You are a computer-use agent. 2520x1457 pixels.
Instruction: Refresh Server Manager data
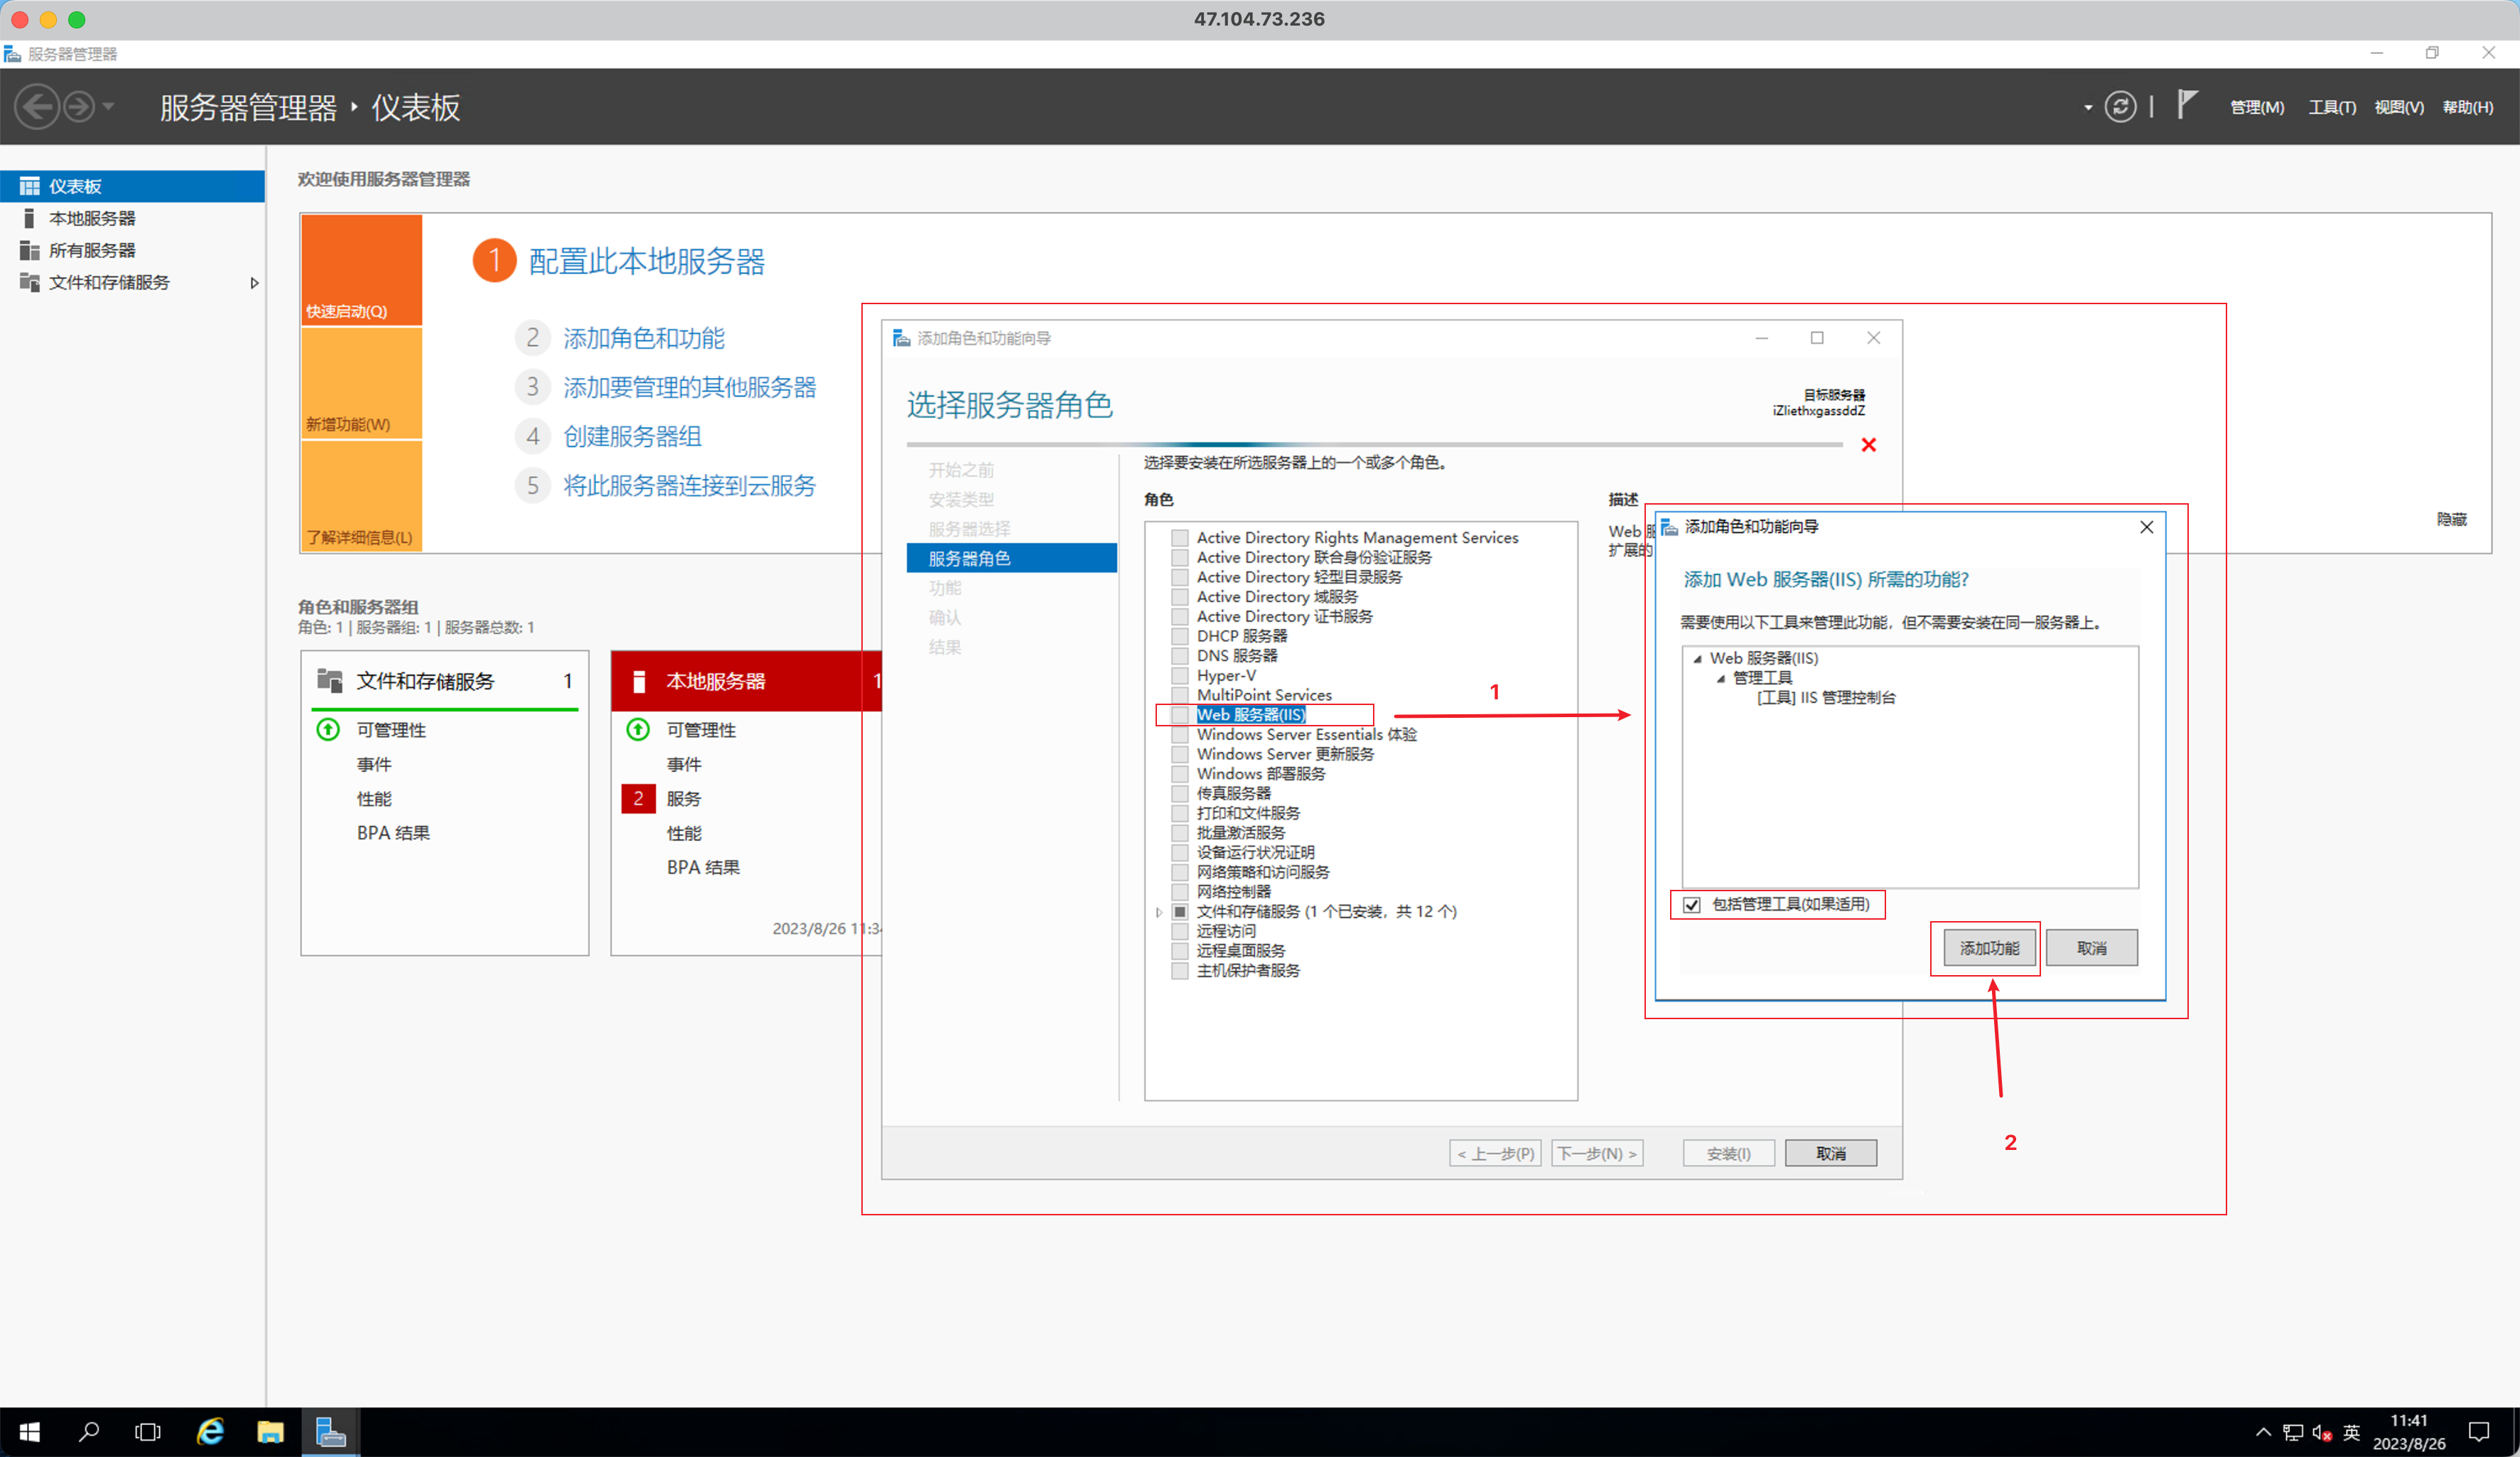[2120, 106]
